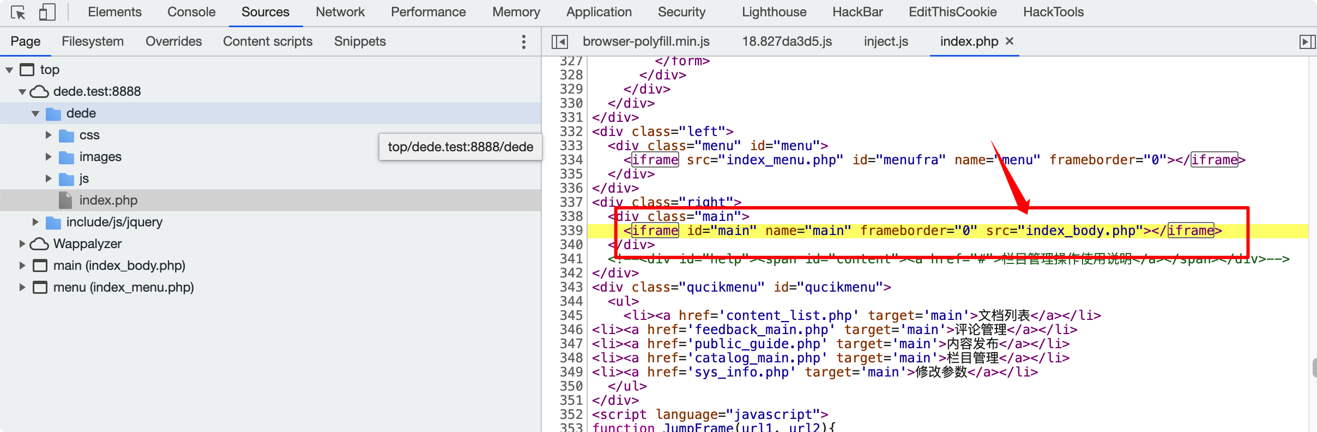This screenshot has height=432, width=1317.
Task: Click the Wappalyzer tree label
Action: [87, 244]
